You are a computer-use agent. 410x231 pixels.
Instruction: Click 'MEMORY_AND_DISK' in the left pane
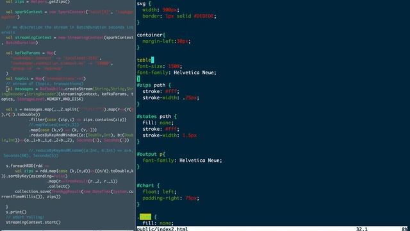65,99
